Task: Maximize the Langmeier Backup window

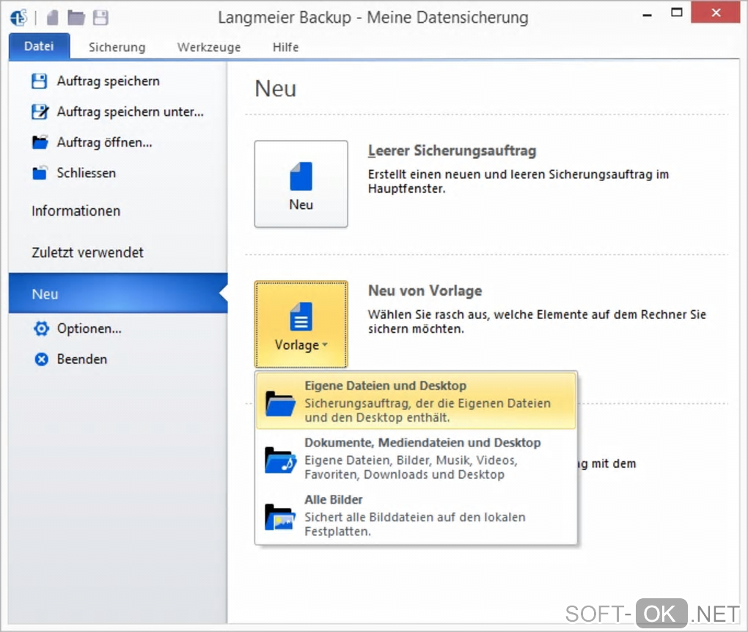Action: (x=676, y=13)
